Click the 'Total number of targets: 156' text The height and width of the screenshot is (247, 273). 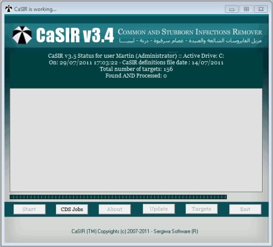coord(136,69)
